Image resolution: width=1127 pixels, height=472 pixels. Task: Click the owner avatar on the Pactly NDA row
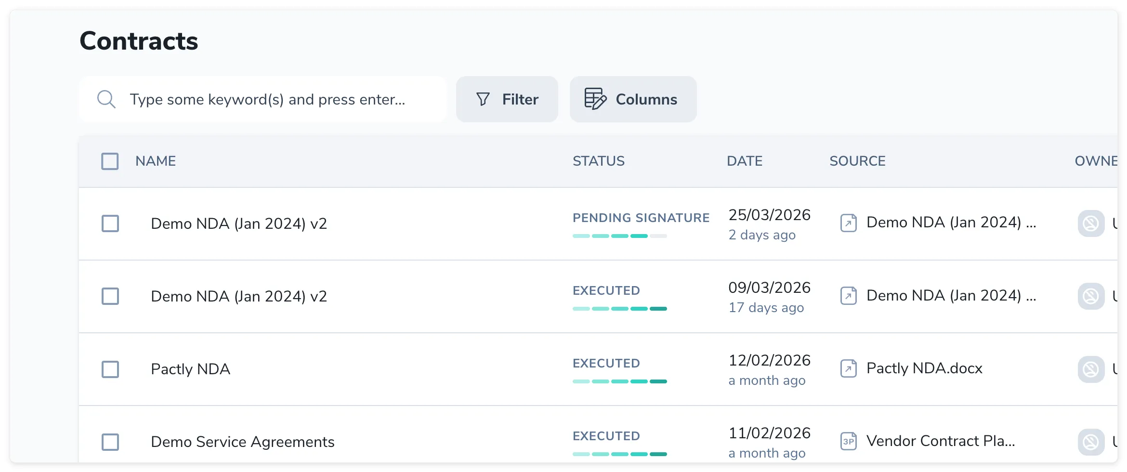click(x=1090, y=369)
